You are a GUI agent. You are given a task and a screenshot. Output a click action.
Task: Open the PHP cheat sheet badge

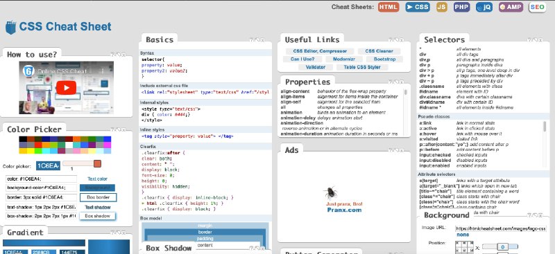tap(461, 7)
